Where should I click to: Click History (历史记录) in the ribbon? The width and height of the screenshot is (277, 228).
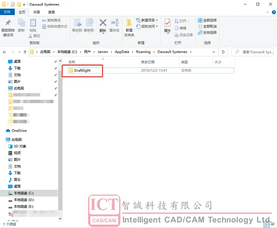pyautogui.click(x=184, y=35)
